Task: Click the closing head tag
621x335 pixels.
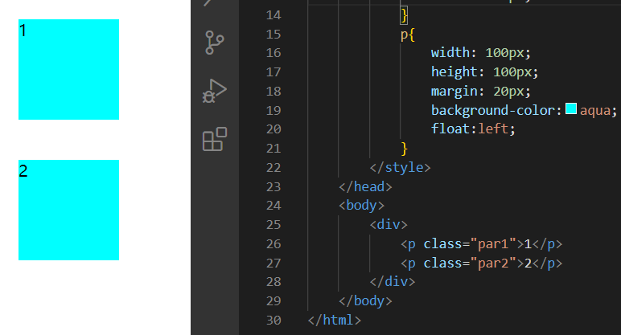Action: [x=366, y=186]
